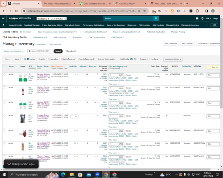Open the TrustedEcom United States account switcher
This screenshot has width=223, height=178.
[52, 19]
